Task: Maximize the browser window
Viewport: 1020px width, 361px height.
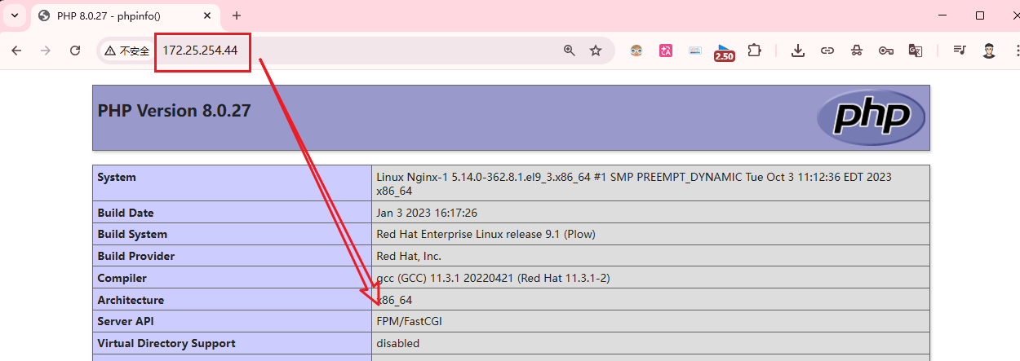Action: coord(980,15)
